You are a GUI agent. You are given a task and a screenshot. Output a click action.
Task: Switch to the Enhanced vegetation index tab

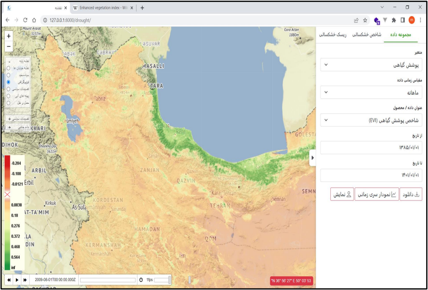point(103,8)
